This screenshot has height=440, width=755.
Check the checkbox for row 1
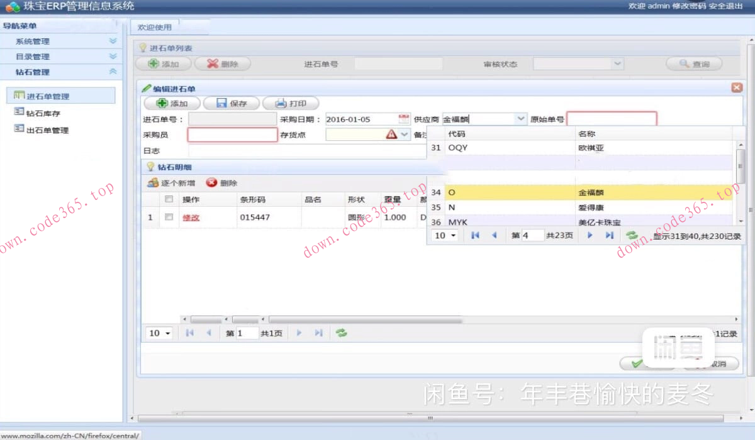point(169,217)
